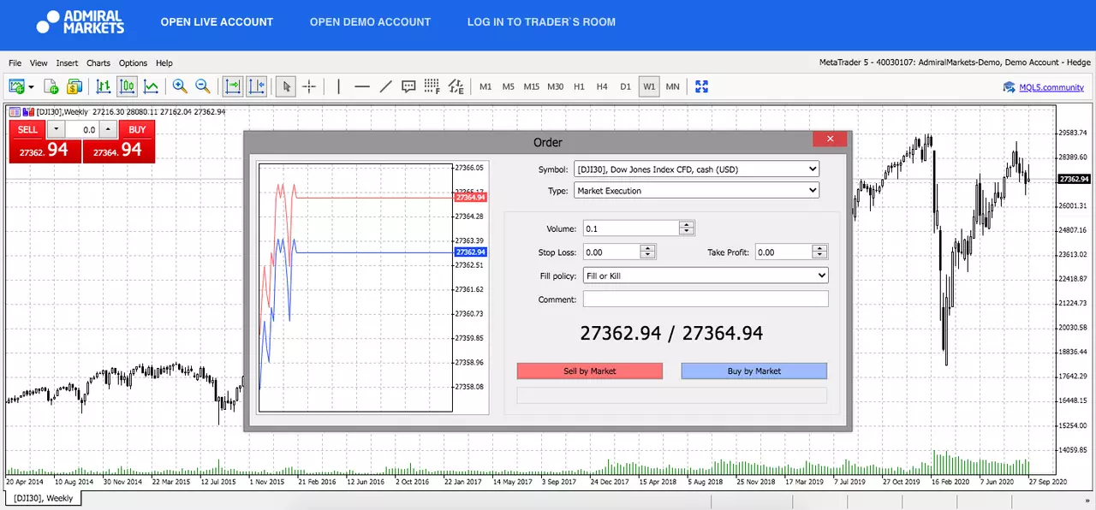Select the trendline drawing tool
Image resolution: width=1096 pixels, height=510 pixels.
point(385,86)
